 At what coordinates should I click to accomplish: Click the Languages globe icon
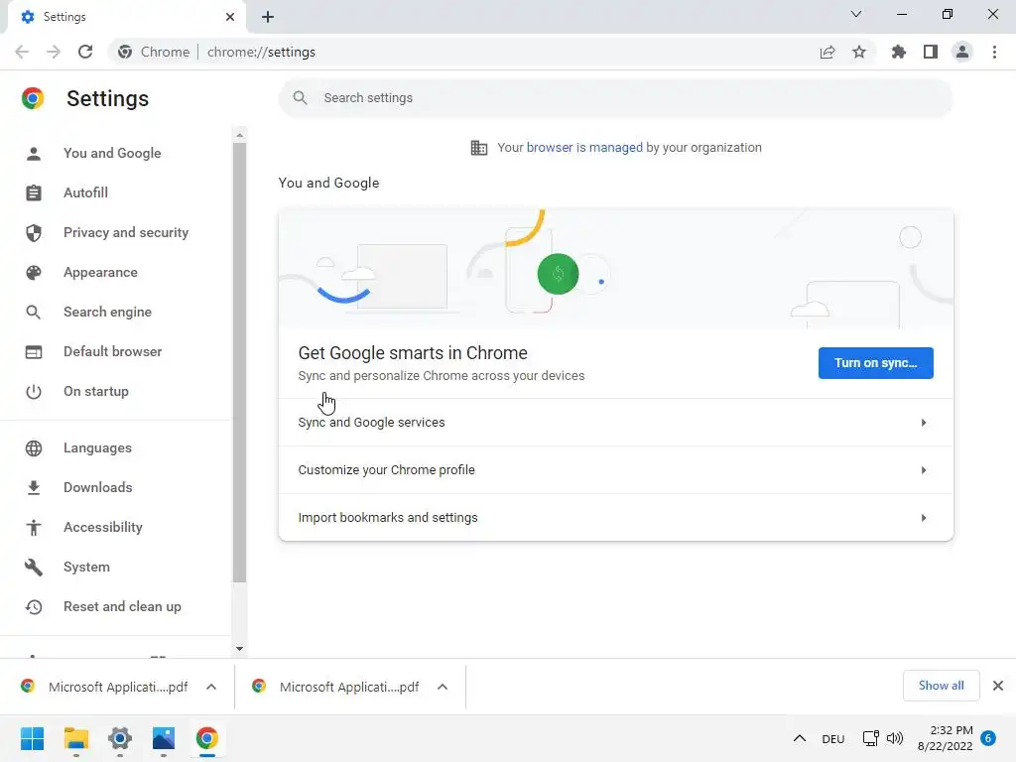click(34, 447)
